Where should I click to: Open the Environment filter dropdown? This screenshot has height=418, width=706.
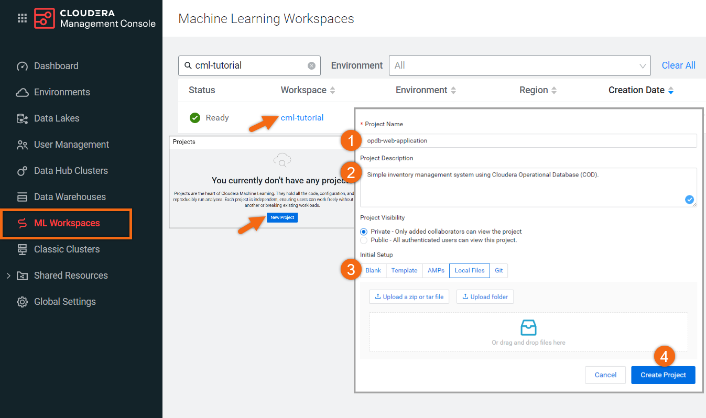pos(519,65)
